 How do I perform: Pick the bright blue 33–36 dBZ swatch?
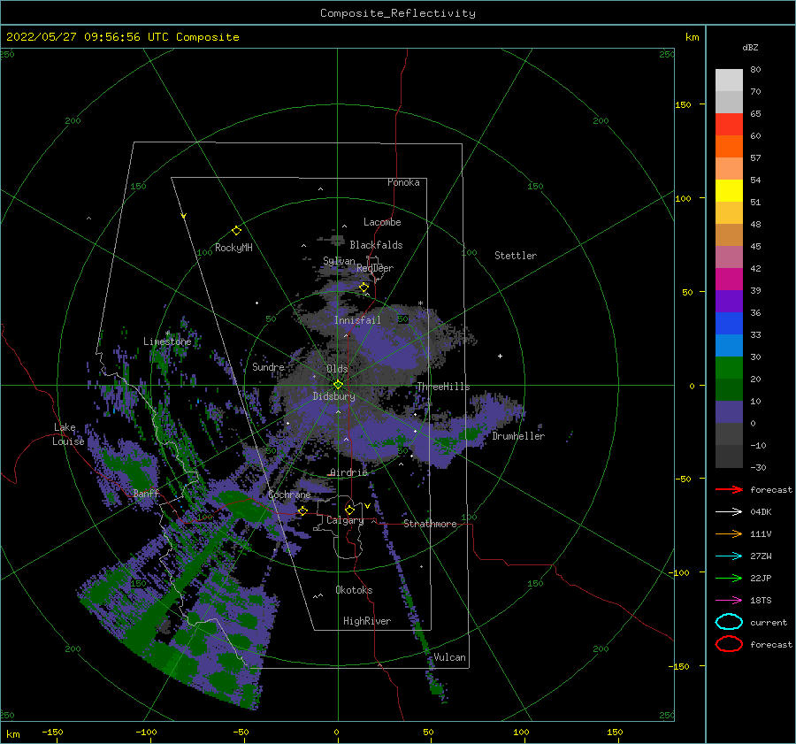click(729, 324)
